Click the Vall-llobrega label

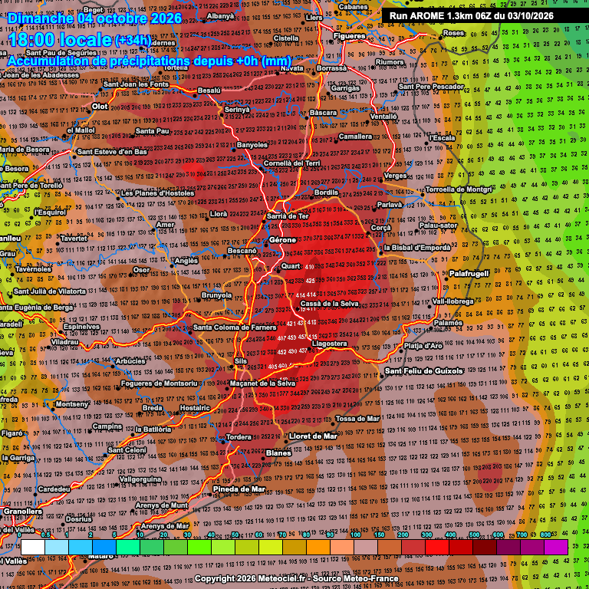452,301
